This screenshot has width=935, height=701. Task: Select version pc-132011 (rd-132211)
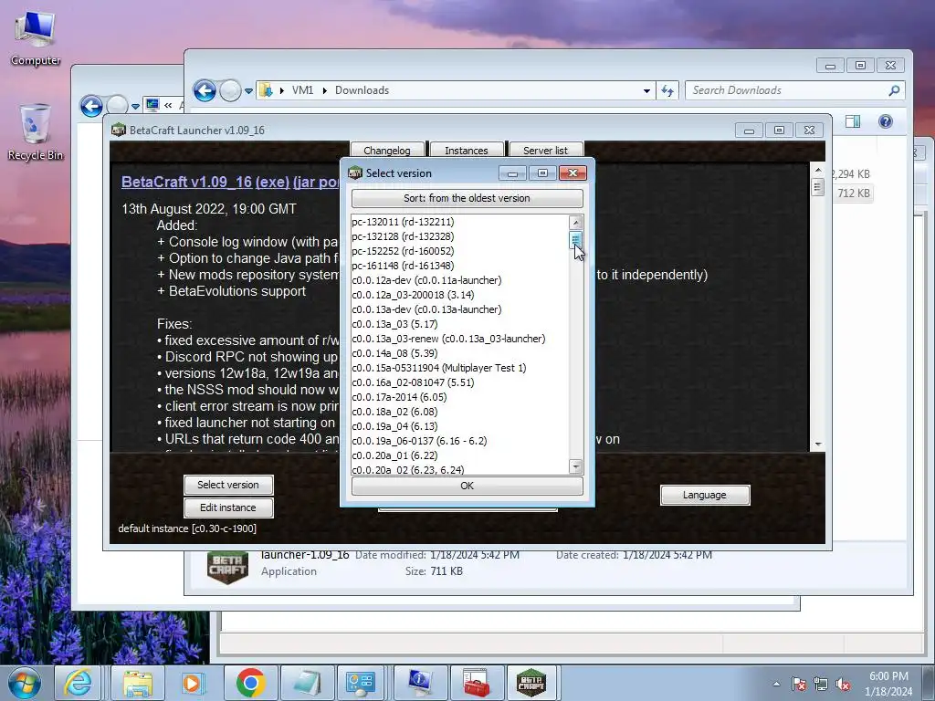[x=460, y=222]
